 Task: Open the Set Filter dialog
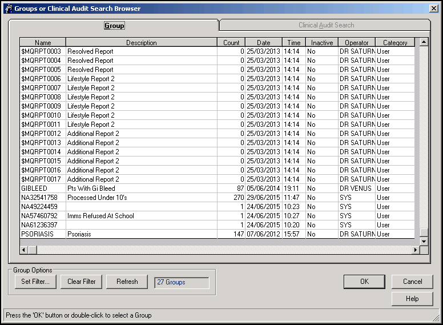click(35, 282)
